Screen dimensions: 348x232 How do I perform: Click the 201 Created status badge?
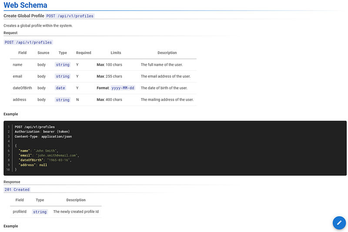[x=17, y=190]
